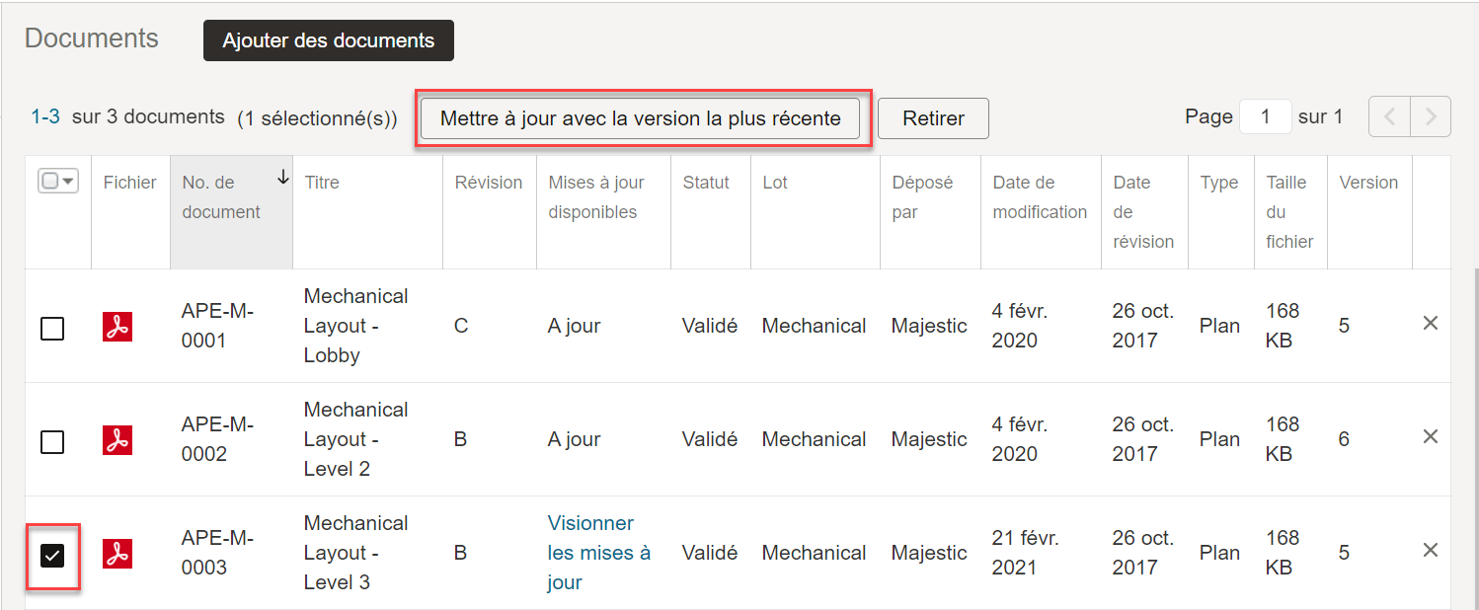Go to previous page arrow
1479x610 pixels.
pyautogui.click(x=1389, y=116)
